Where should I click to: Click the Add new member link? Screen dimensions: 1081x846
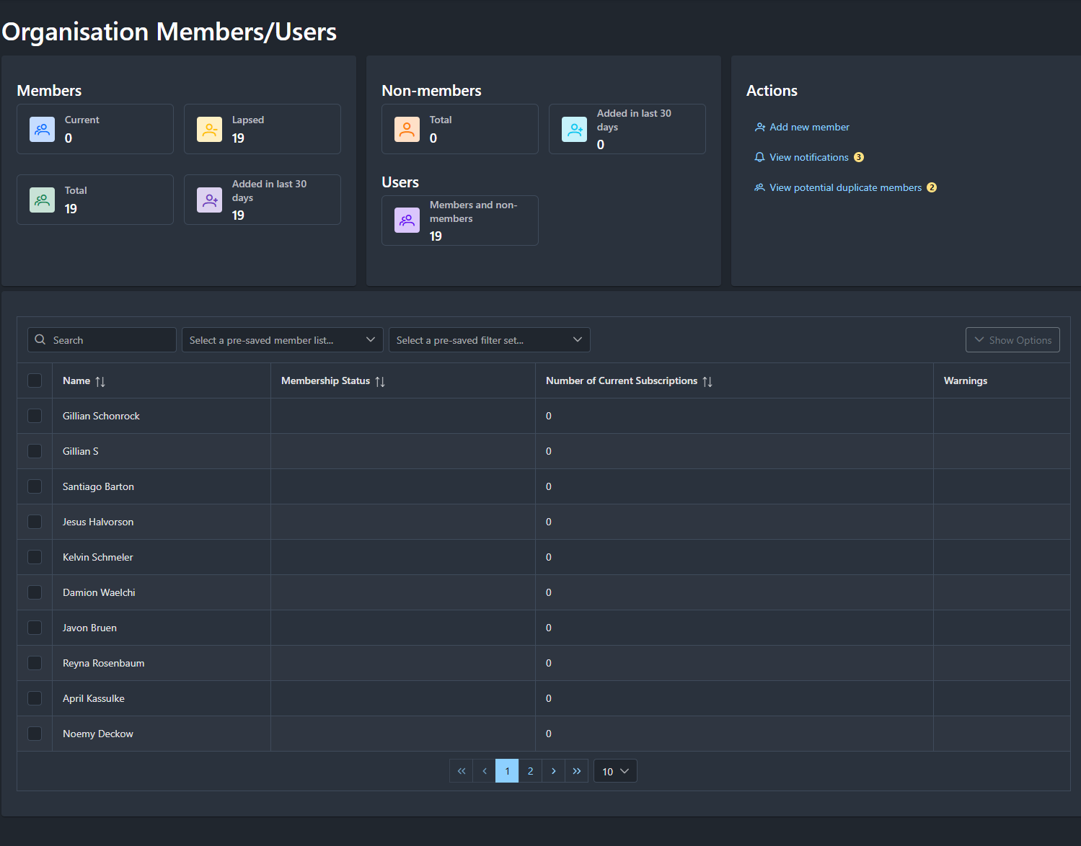tap(809, 127)
